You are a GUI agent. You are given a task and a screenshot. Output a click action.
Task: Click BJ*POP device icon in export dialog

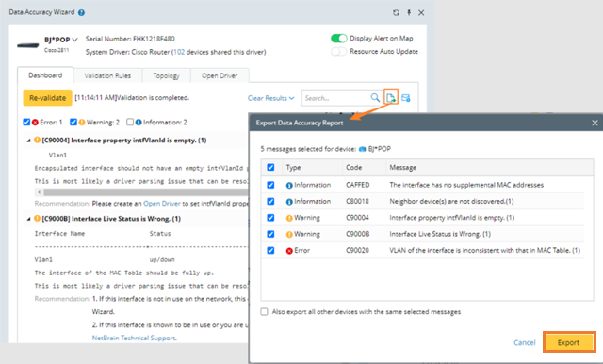(362, 149)
